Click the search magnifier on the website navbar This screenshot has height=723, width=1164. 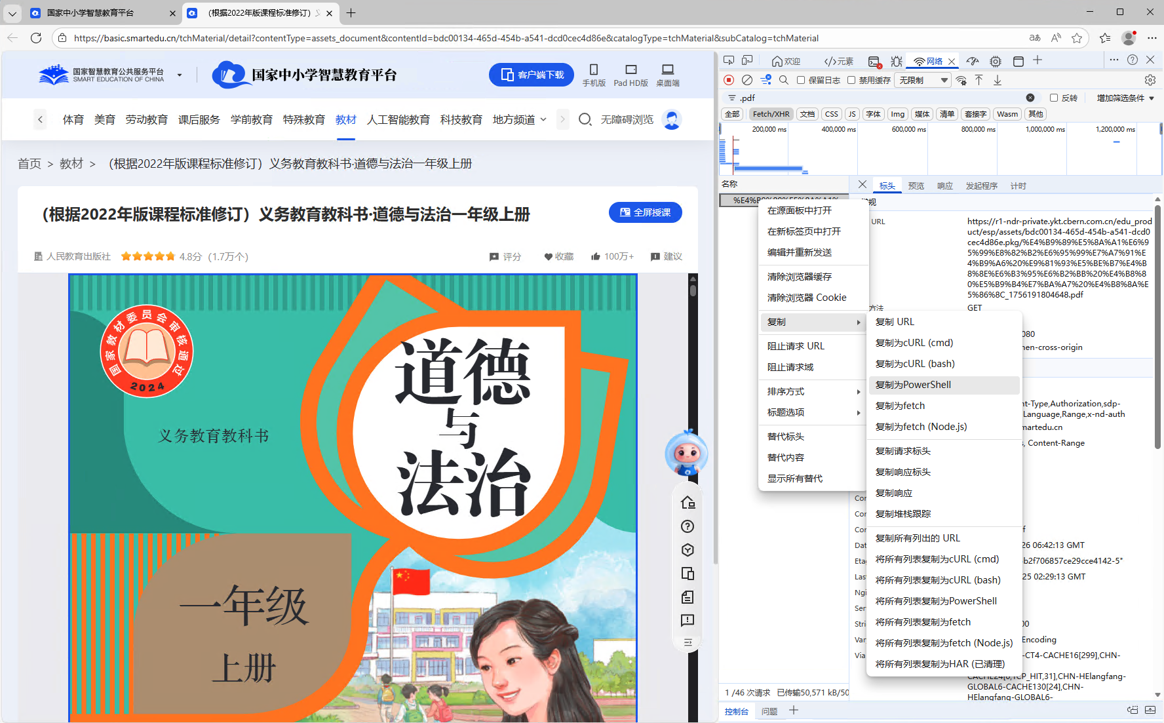[585, 119]
